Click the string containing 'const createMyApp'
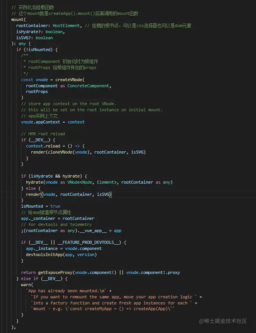This screenshot has width=256, height=333. [103, 309]
